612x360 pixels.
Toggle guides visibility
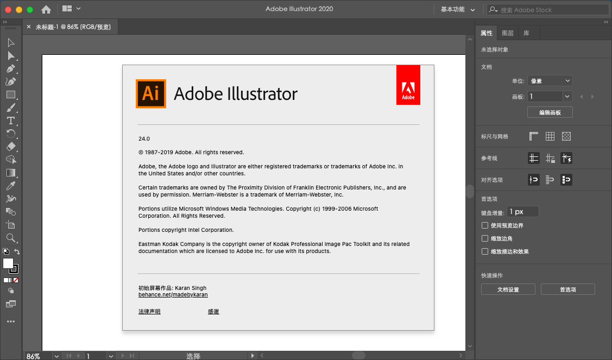[534, 158]
